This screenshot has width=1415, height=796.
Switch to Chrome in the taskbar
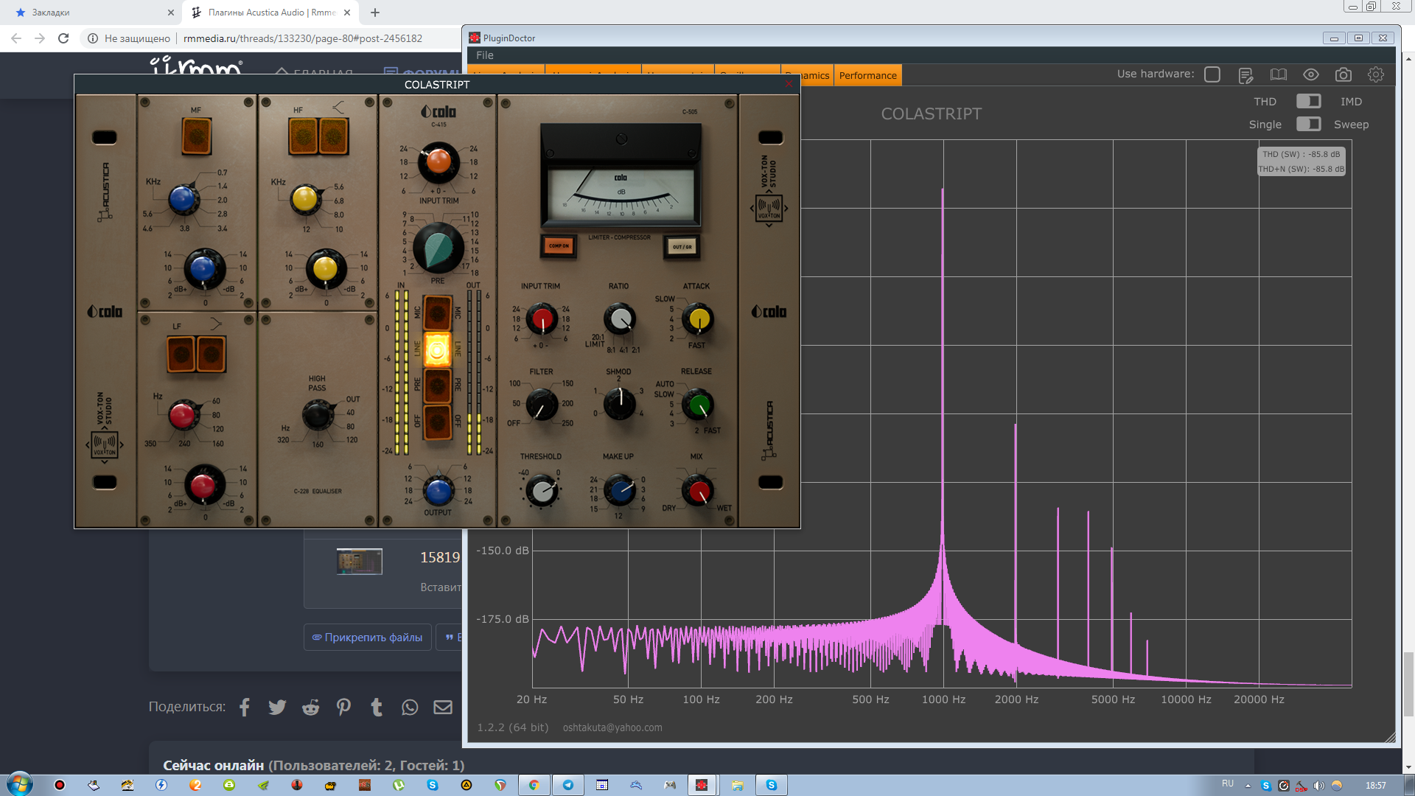tap(534, 785)
